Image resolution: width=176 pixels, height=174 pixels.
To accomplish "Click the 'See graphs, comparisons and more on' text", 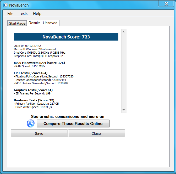I will pyautogui.click(x=68, y=116).
